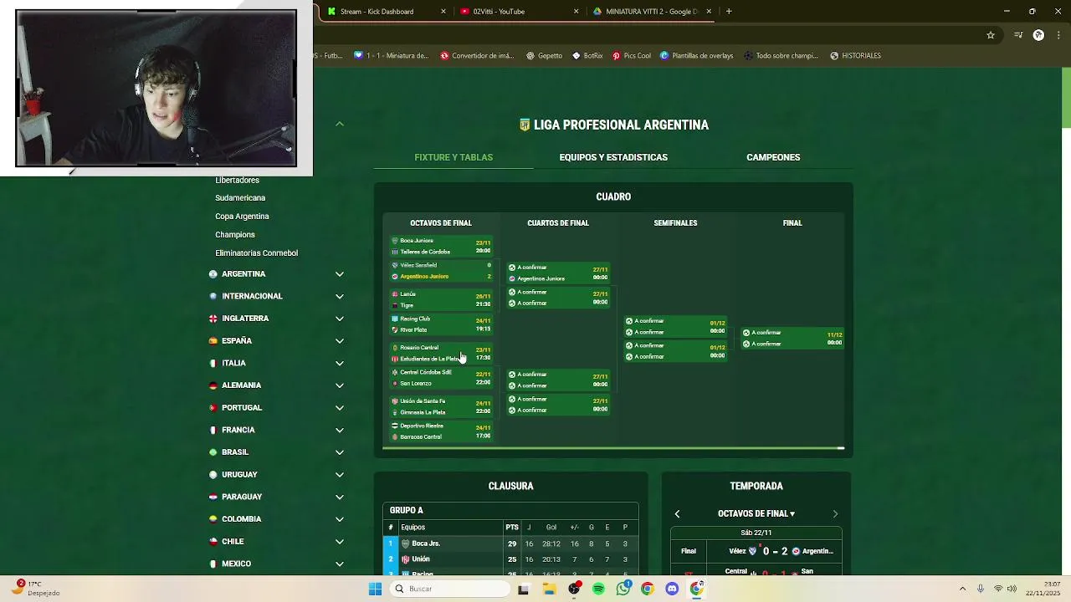This screenshot has width=1071, height=602.
Task: Go to previous round with left arrow
Action: point(677,514)
